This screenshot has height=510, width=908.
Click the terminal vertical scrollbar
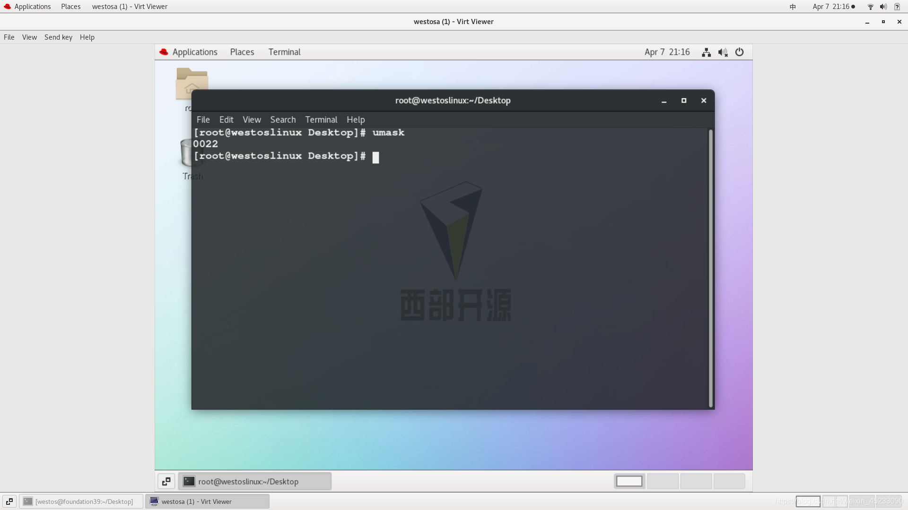pyautogui.click(x=710, y=268)
